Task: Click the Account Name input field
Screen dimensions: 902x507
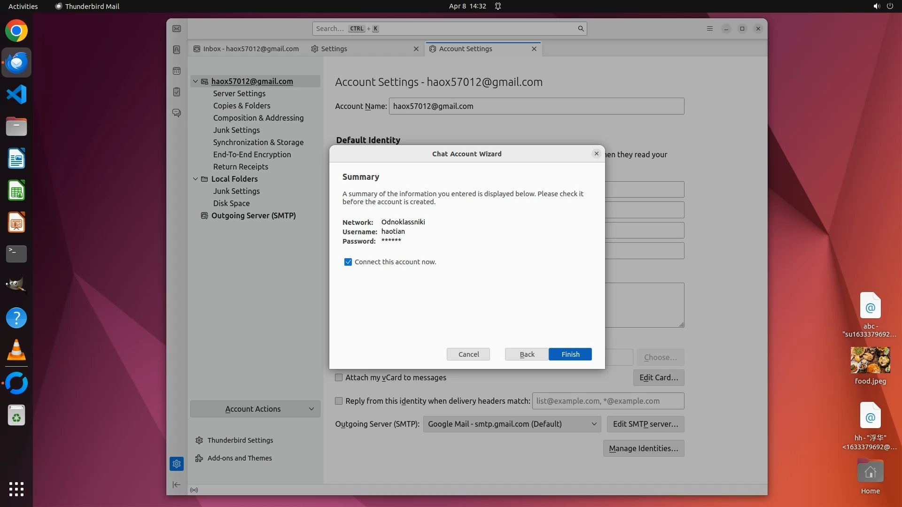Action: coord(536,106)
